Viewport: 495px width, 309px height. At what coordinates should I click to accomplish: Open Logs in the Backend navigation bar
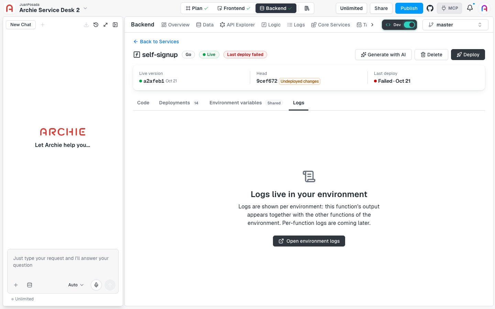(296, 25)
